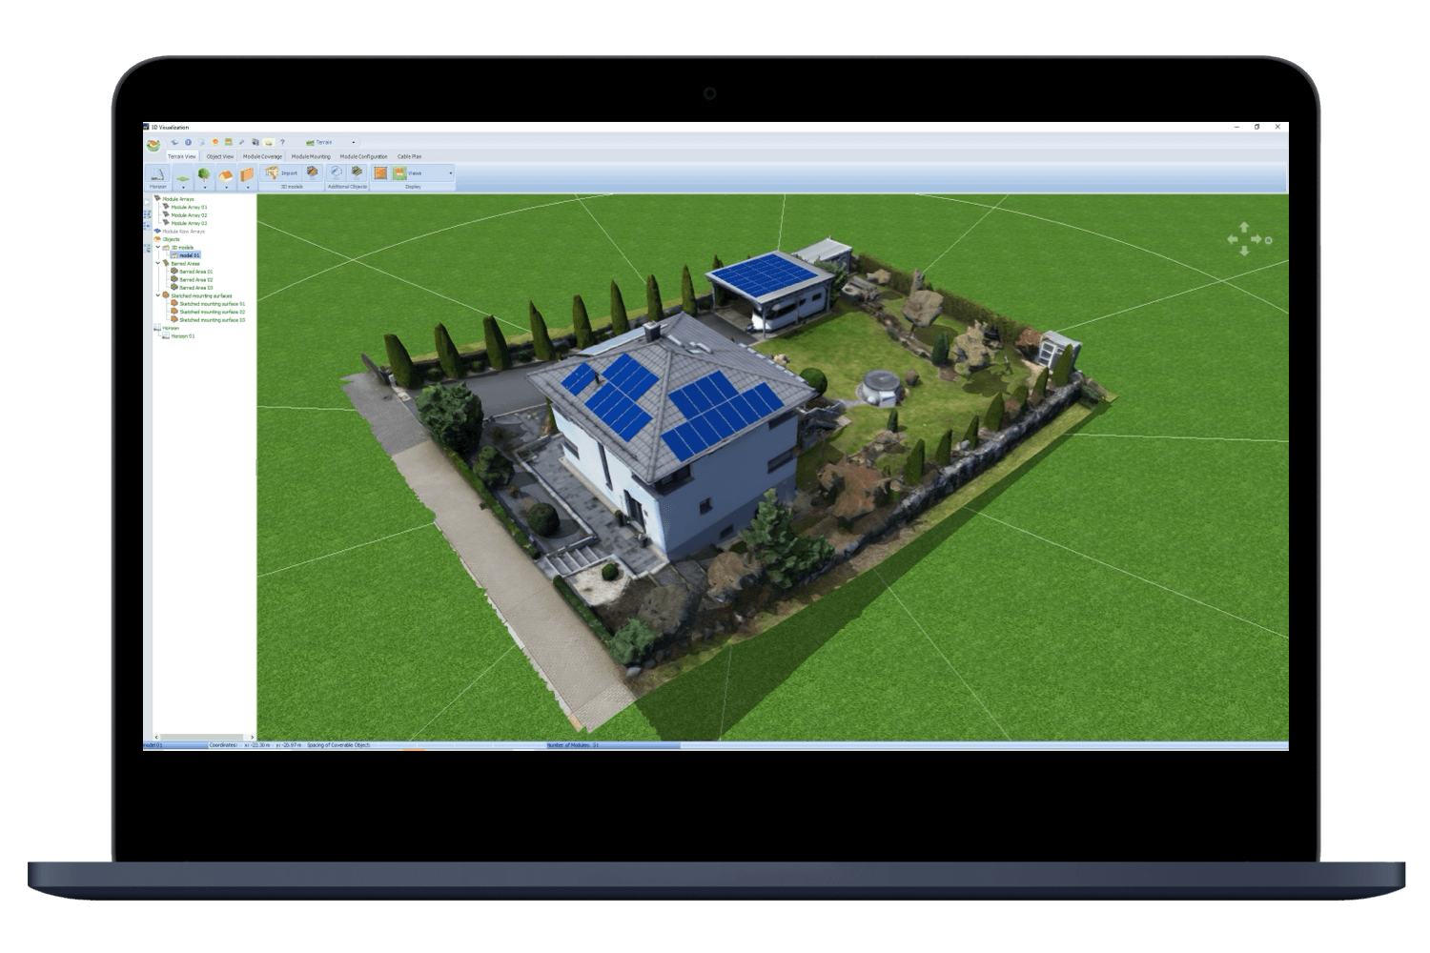Click the striped Additional Objects icon
The width and height of the screenshot is (1430, 953).
click(357, 172)
